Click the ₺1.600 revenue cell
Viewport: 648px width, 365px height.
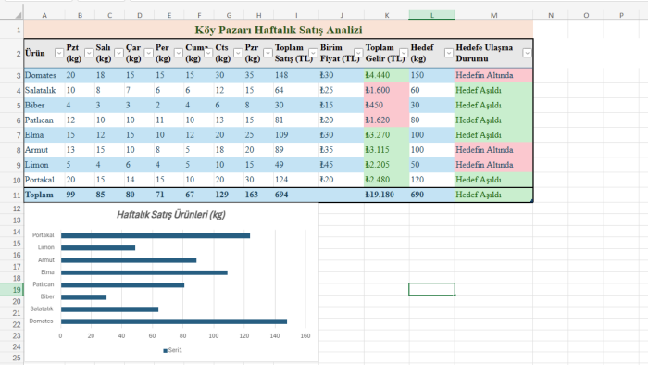tap(386, 90)
